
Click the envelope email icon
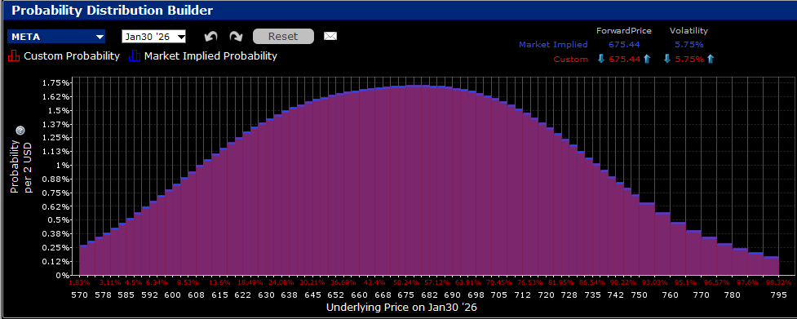(x=330, y=37)
